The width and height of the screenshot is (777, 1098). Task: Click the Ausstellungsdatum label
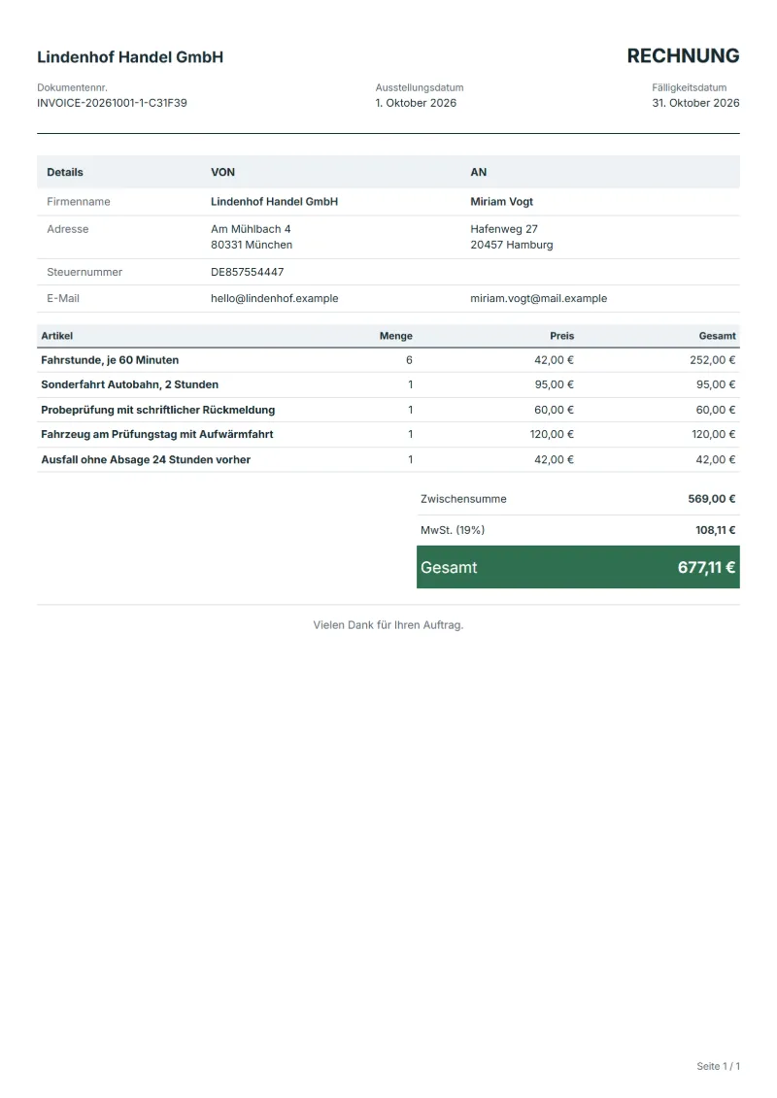[420, 87]
